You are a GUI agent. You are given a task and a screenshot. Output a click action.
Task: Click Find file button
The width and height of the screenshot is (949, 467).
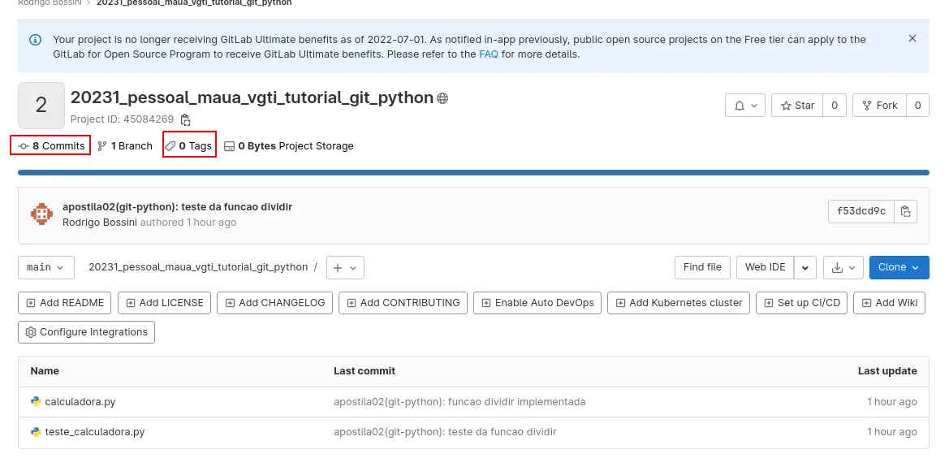point(702,267)
